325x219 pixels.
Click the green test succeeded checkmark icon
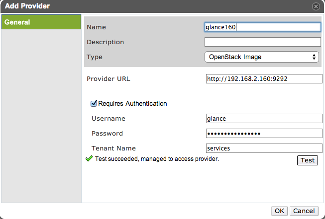(x=89, y=158)
